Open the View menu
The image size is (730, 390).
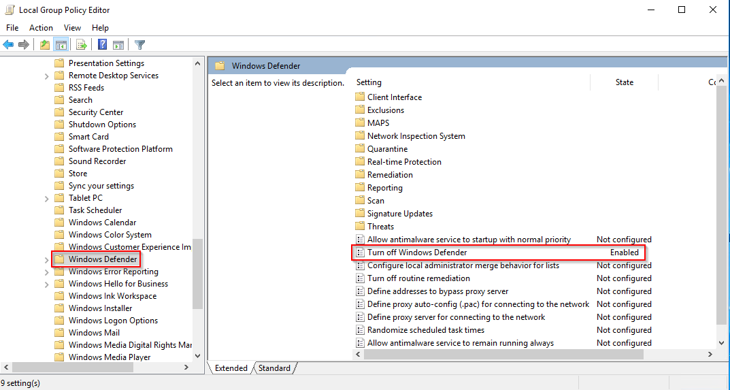pos(72,28)
